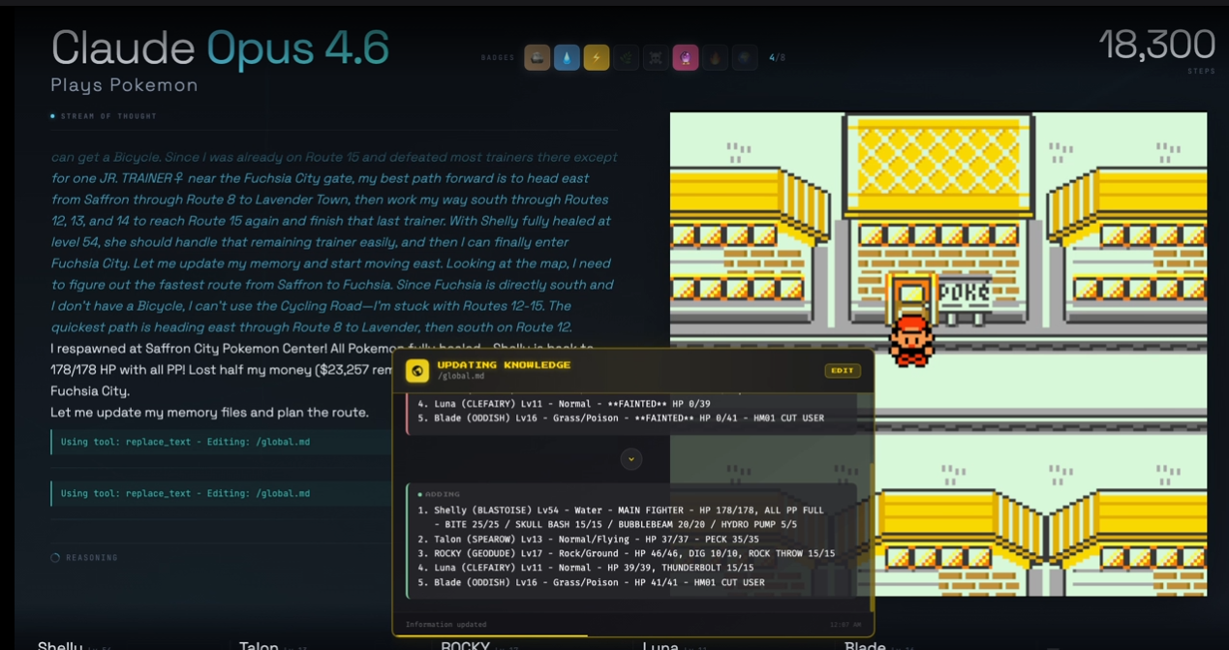
Task: Click the yellow progress bar under popup
Action: [x=490, y=635]
